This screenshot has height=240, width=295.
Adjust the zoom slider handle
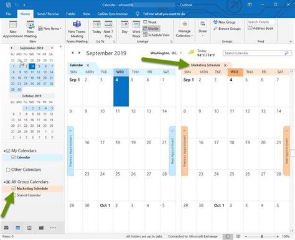(262, 236)
